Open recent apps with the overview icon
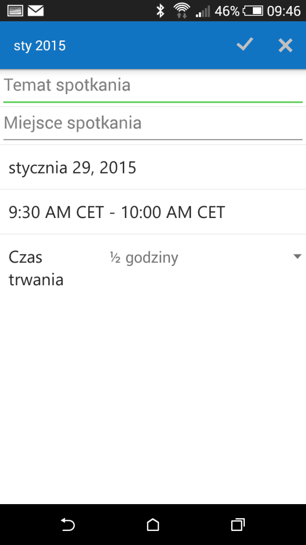This screenshot has height=545, width=306. click(238, 525)
